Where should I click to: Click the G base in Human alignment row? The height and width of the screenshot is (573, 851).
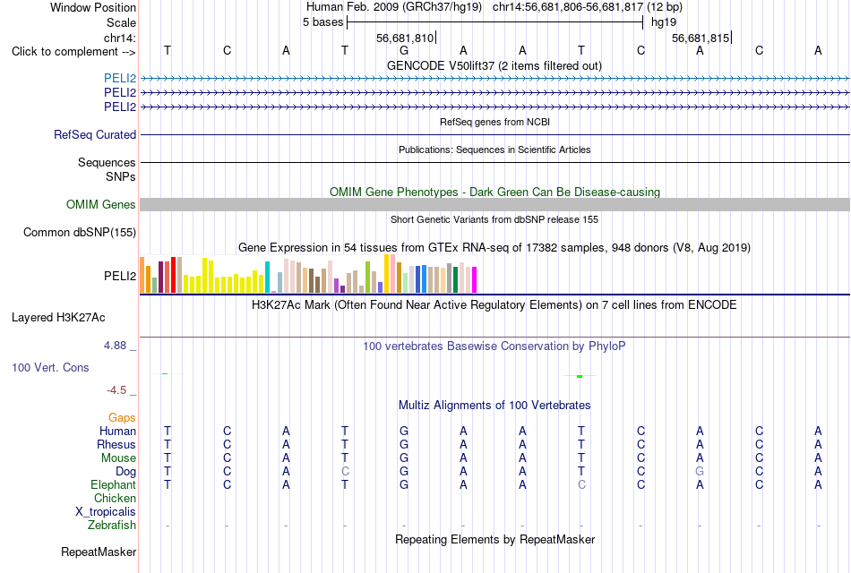point(404,431)
